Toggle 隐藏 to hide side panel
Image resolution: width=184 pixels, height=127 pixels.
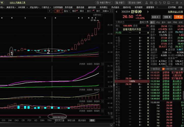(106, 11)
